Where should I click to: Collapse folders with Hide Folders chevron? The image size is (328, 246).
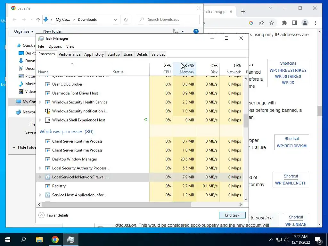click(14, 147)
